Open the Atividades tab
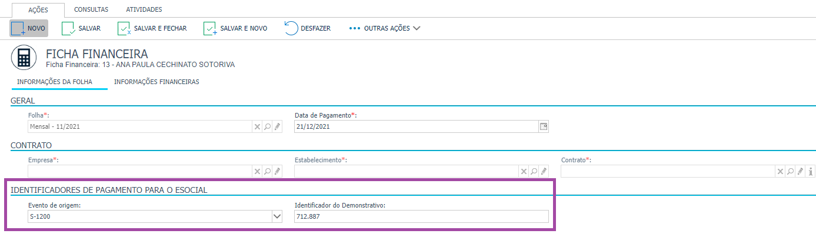This screenshot has height=237, width=816. click(x=144, y=9)
